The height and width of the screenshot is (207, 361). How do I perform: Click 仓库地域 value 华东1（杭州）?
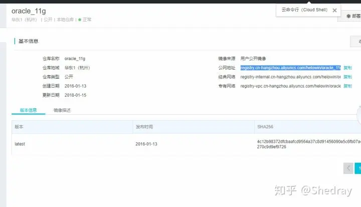(77, 68)
